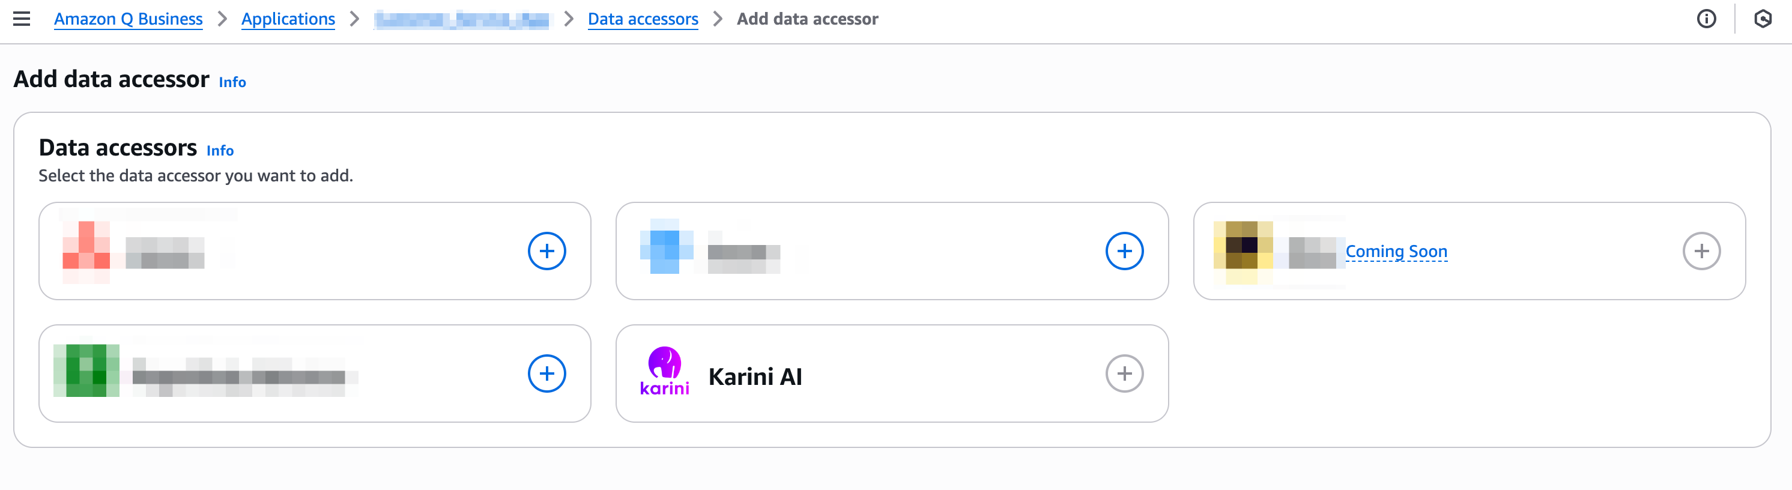
Task: Open the blurred application name breadcrumb
Action: (x=461, y=19)
